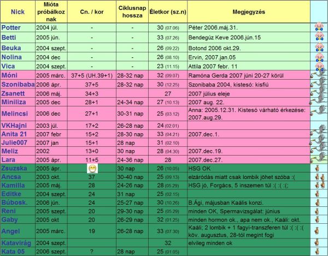Click the baby icon in Potter's row
Viewport: 328px width, 256px height.
click(x=318, y=27)
